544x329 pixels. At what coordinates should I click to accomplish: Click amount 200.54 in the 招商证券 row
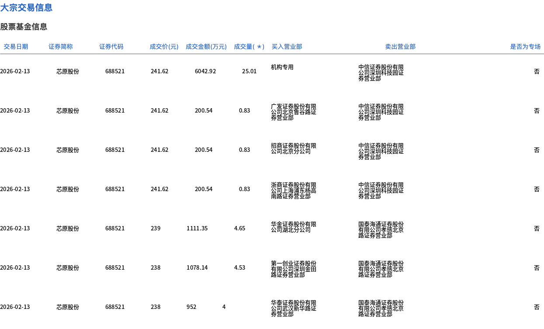(204, 150)
